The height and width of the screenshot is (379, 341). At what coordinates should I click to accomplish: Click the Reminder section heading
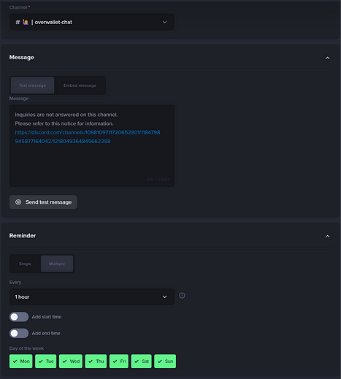click(23, 236)
